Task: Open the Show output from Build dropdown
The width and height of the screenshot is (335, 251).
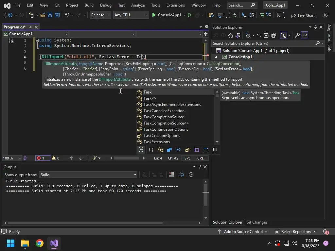Action: tap(88, 175)
